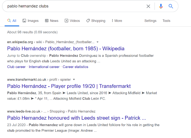Click the Videos tab play icon
The height and width of the screenshot is (138, 191).
[66, 20]
